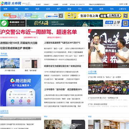Open the 2019 skyline topic thumbnail

(10, 63)
